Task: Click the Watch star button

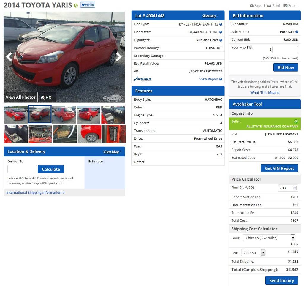Action: [x=88, y=5]
